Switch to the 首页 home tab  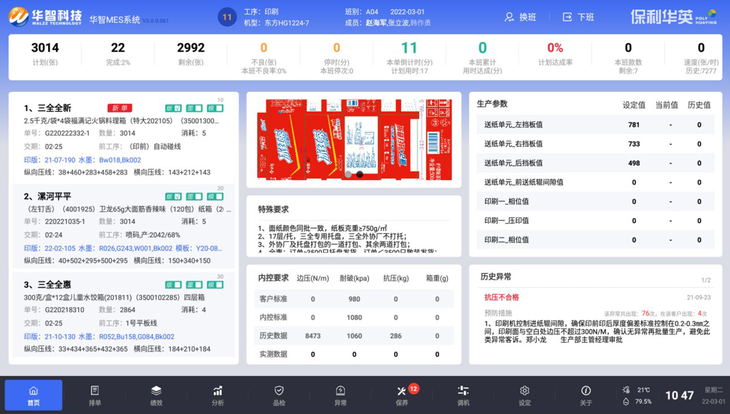point(33,395)
